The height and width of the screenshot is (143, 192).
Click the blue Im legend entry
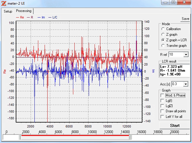41,18
